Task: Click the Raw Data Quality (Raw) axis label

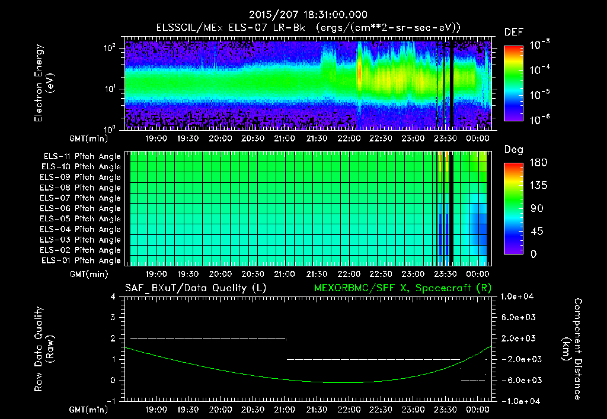Action: 44,349
